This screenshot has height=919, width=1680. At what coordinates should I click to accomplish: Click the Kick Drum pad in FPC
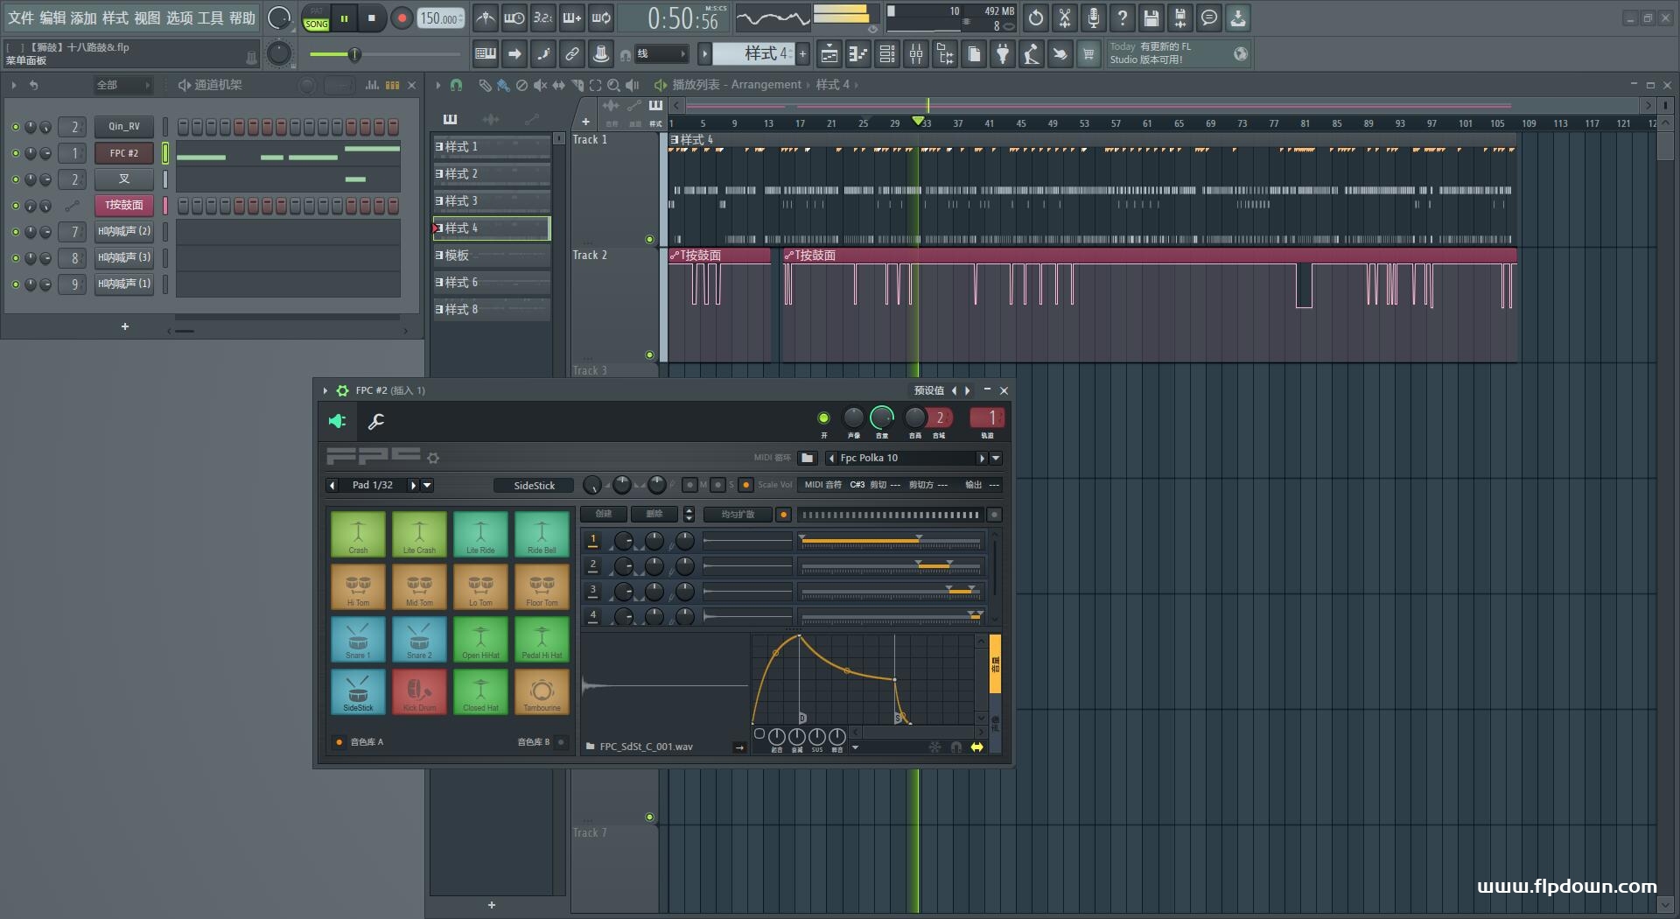pos(419,691)
